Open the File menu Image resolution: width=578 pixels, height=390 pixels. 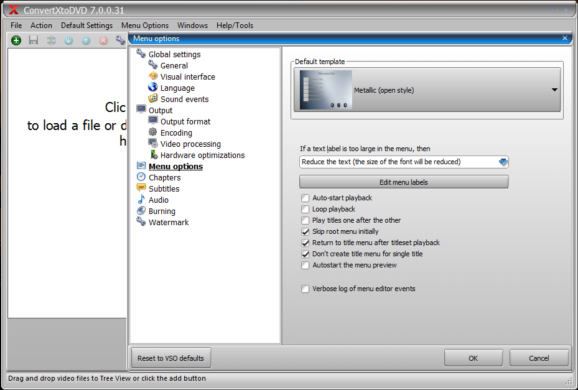click(16, 26)
